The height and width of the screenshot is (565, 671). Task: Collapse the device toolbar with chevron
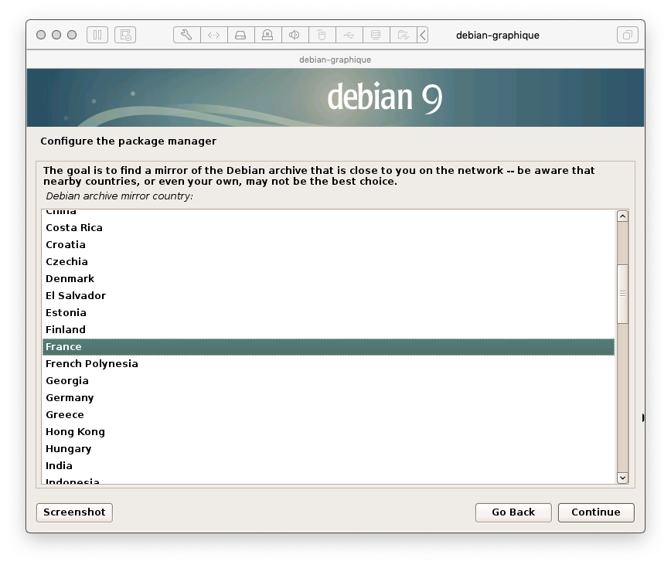click(x=423, y=35)
